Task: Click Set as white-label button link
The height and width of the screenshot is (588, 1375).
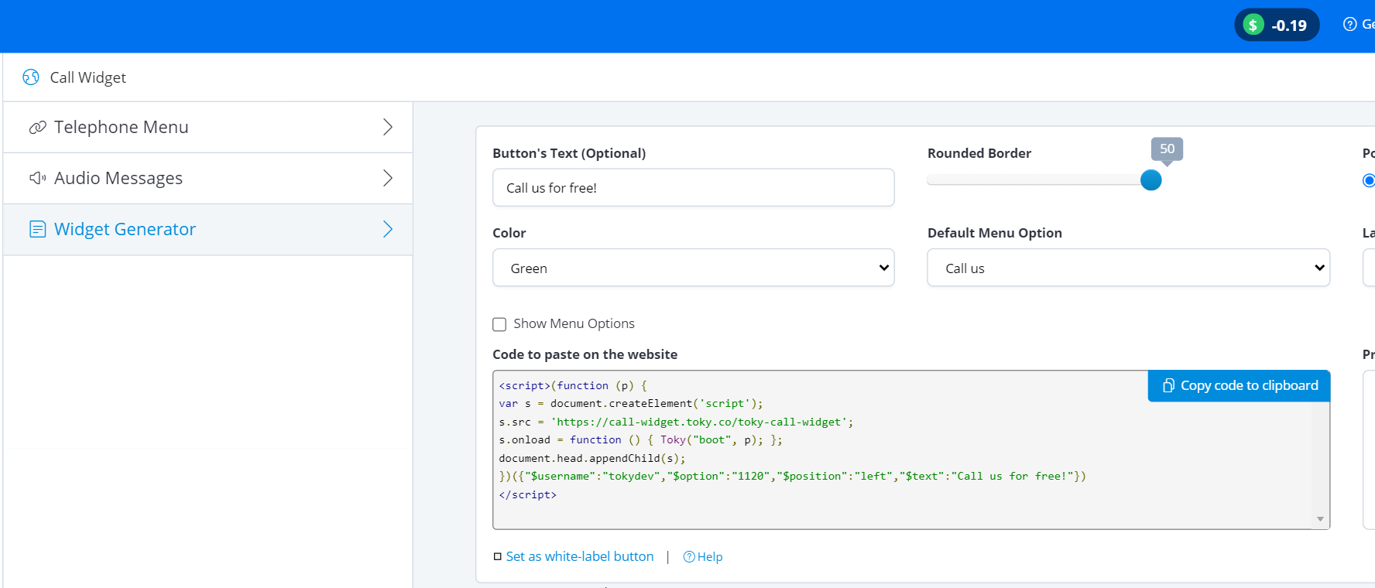Action: 579,557
